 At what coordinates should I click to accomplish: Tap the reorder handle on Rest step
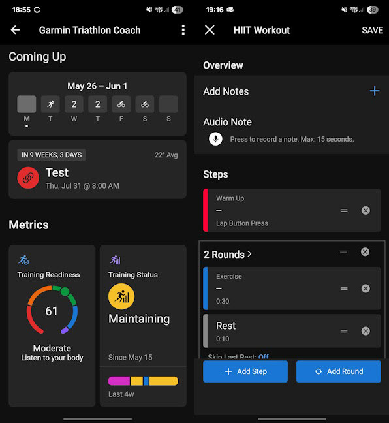pyautogui.click(x=344, y=331)
